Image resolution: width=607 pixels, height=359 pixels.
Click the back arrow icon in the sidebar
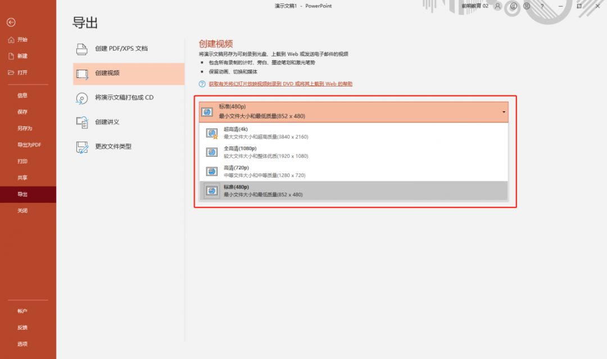[11, 22]
